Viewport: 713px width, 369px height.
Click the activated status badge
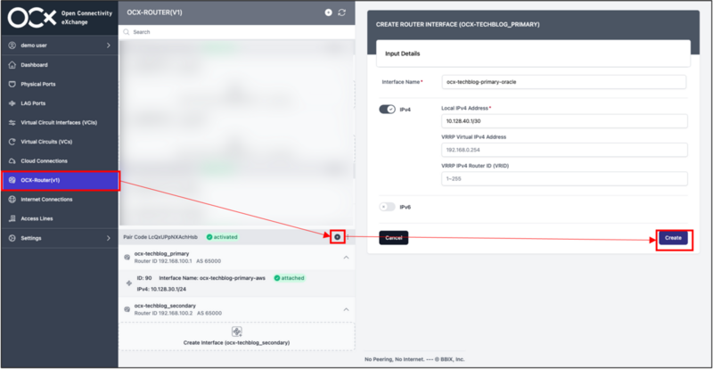[222, 237]
